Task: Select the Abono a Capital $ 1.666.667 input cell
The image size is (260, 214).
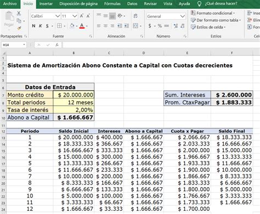Action: 74,117
